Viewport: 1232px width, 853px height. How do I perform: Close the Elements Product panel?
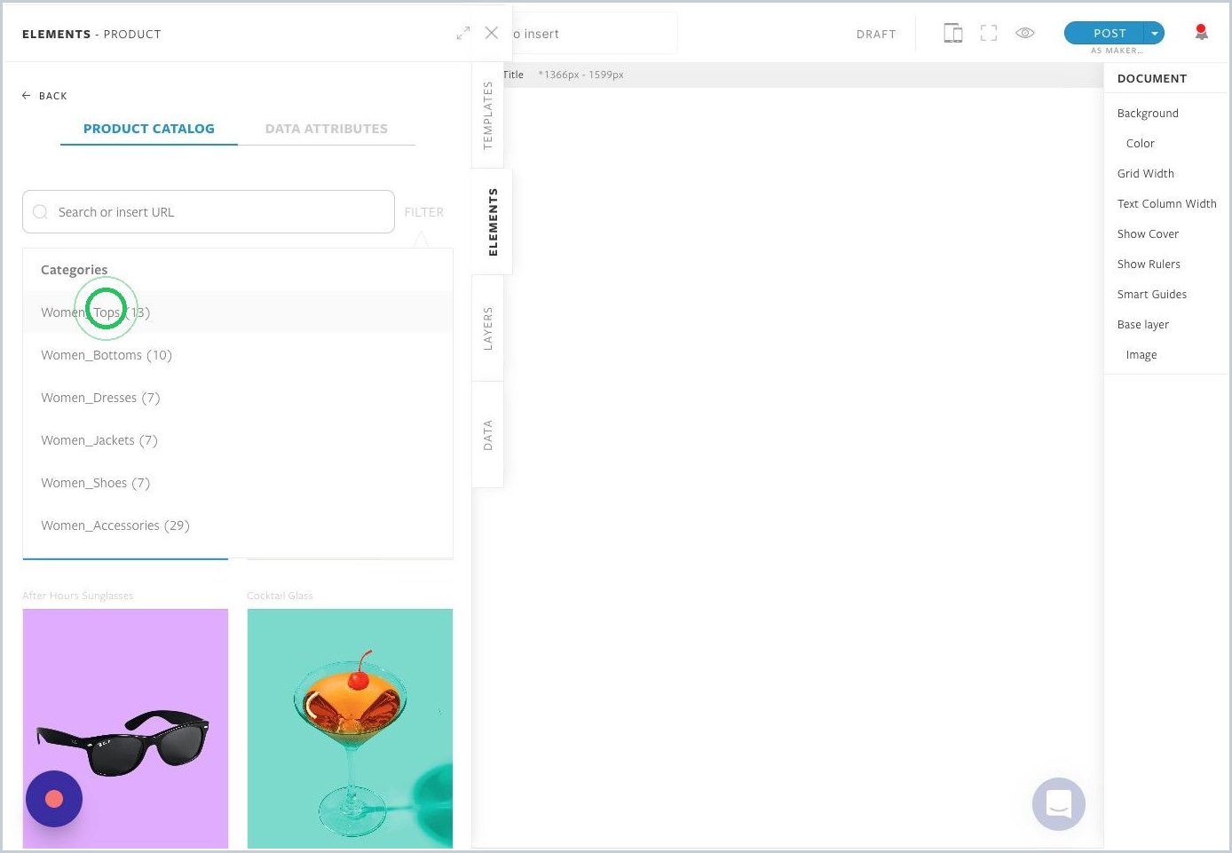coord(491,33)
